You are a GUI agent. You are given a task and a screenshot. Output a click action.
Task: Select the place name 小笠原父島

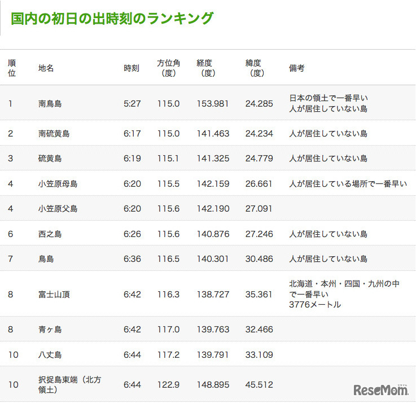pos(58,208)
